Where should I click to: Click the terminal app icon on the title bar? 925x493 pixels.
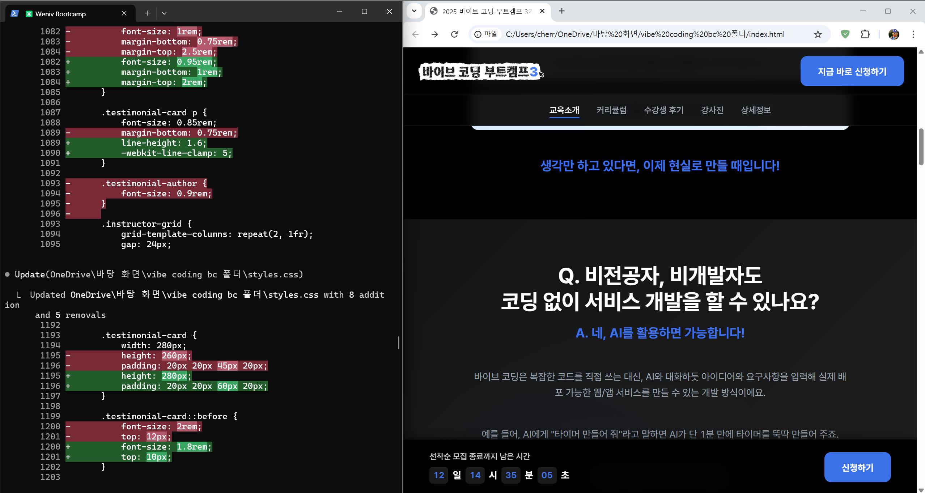click(x=14, y=13)
